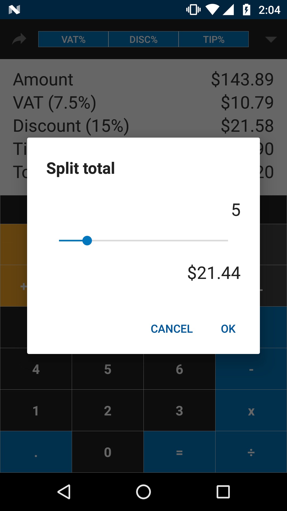Tap the Android back navigation icon
The width and height of the screenshot is (287, 511).
tap(64, 492)
